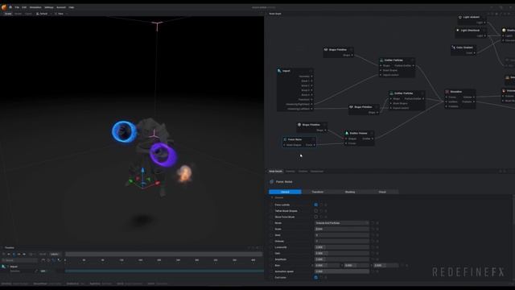Switch to the Transform tab
This screenshot has height=290, width=515.
click(x=318, y=192)
